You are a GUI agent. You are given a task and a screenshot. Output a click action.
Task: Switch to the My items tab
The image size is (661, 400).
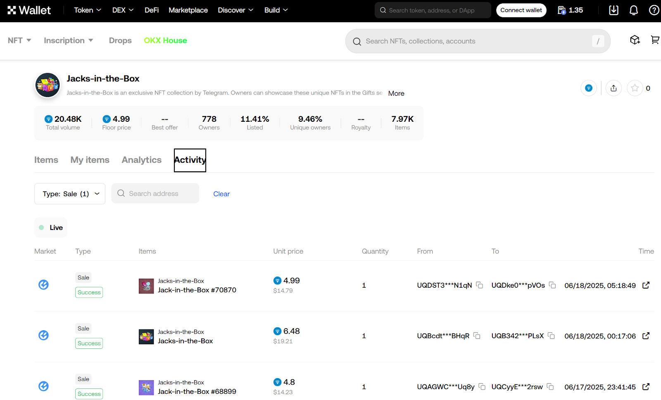click(90, 160)
